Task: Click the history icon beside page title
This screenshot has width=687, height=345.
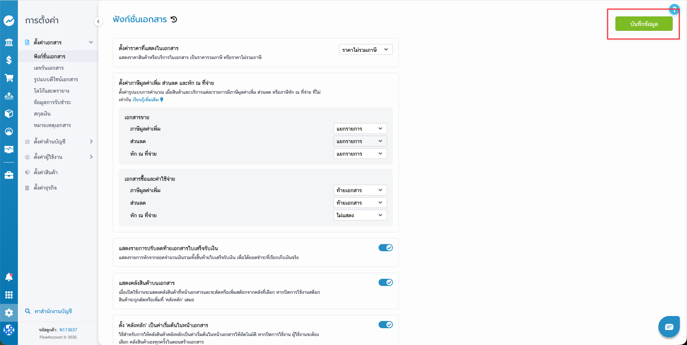Action: (174, 19)
